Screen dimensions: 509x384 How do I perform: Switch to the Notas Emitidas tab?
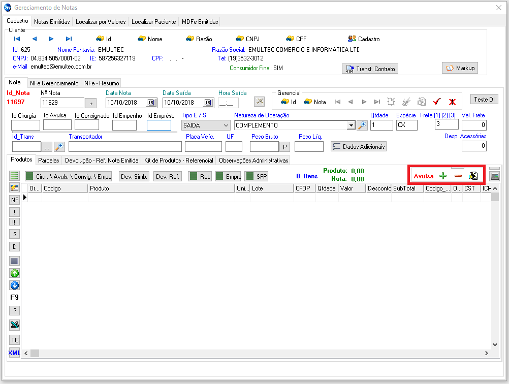[x=52, y=22]
